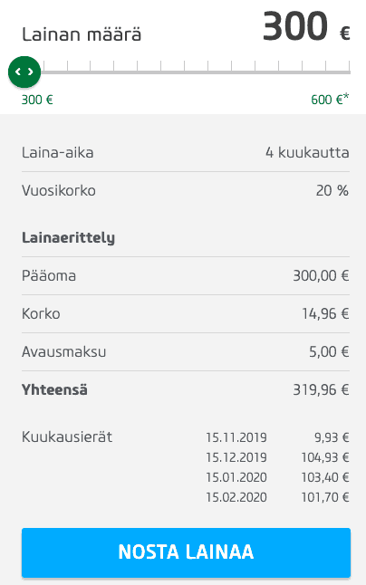Click the Avausmaksu 5,00 € amount
Image resolution: width=366 pixels, height=585 pixels.
coord(329,352)
